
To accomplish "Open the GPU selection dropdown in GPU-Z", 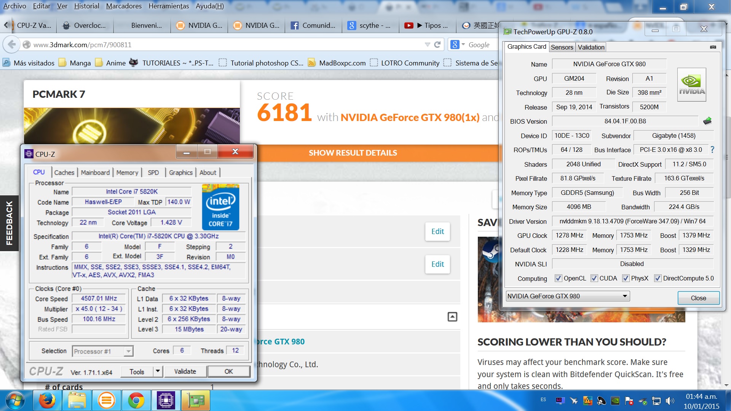I will tap(568, 296).
